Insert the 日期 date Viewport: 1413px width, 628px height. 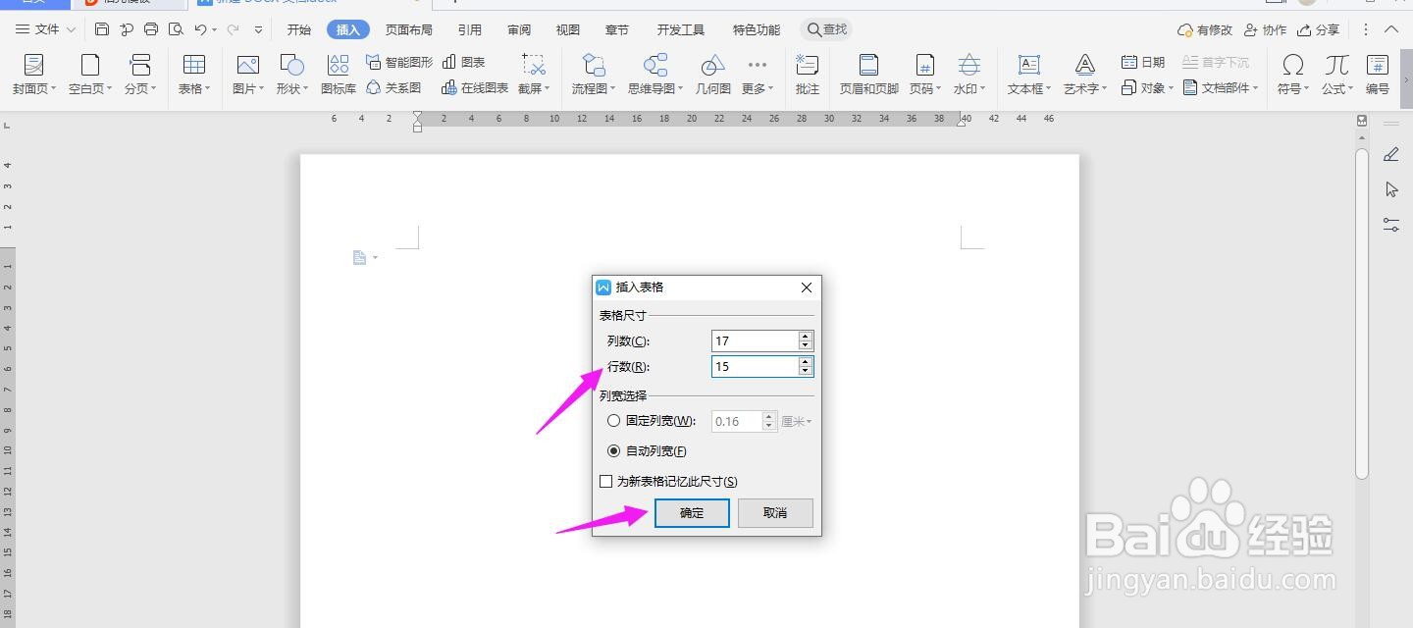tap(1143, 62)
